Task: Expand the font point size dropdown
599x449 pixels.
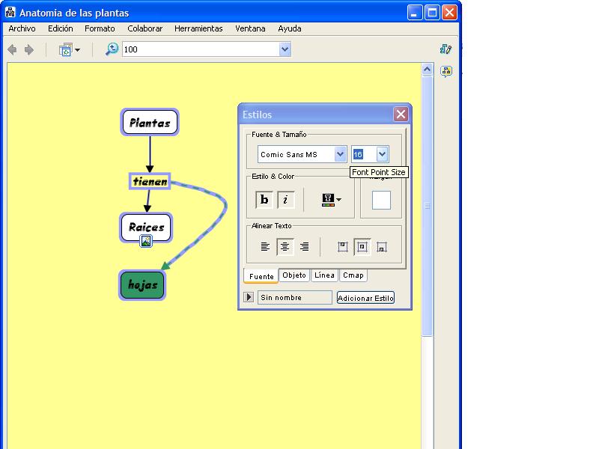Action: coord(382,154)
